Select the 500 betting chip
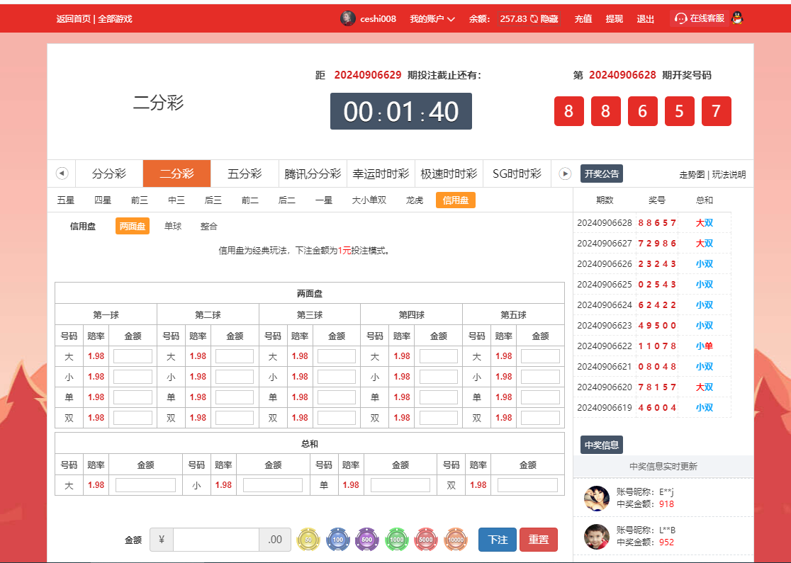Image resolution: width=791 pixels, height=563 pixels. [367, 540]
